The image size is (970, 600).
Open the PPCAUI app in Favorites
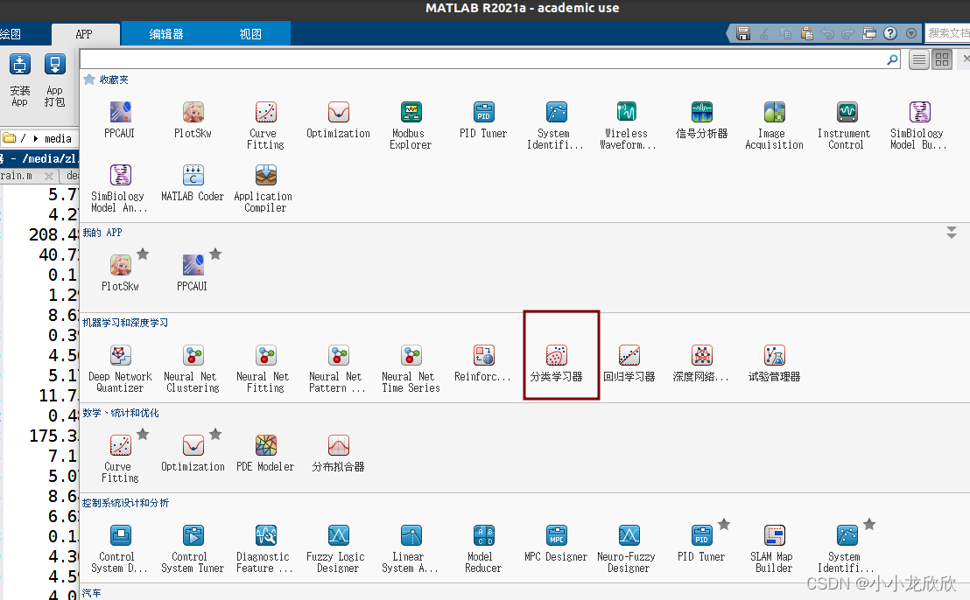120,120
